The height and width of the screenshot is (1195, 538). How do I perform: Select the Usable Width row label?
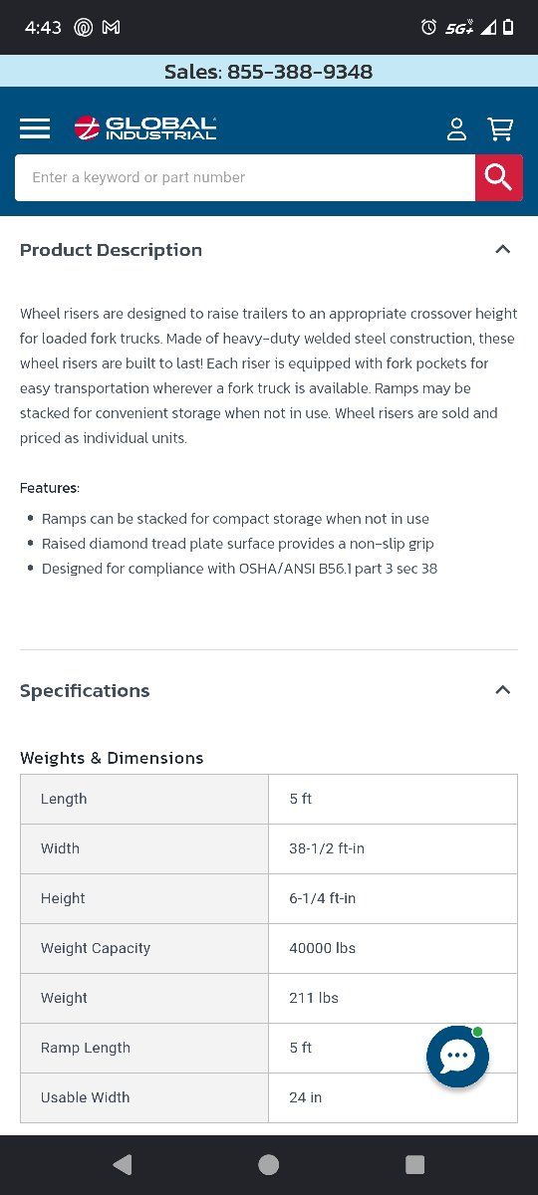85,1097
